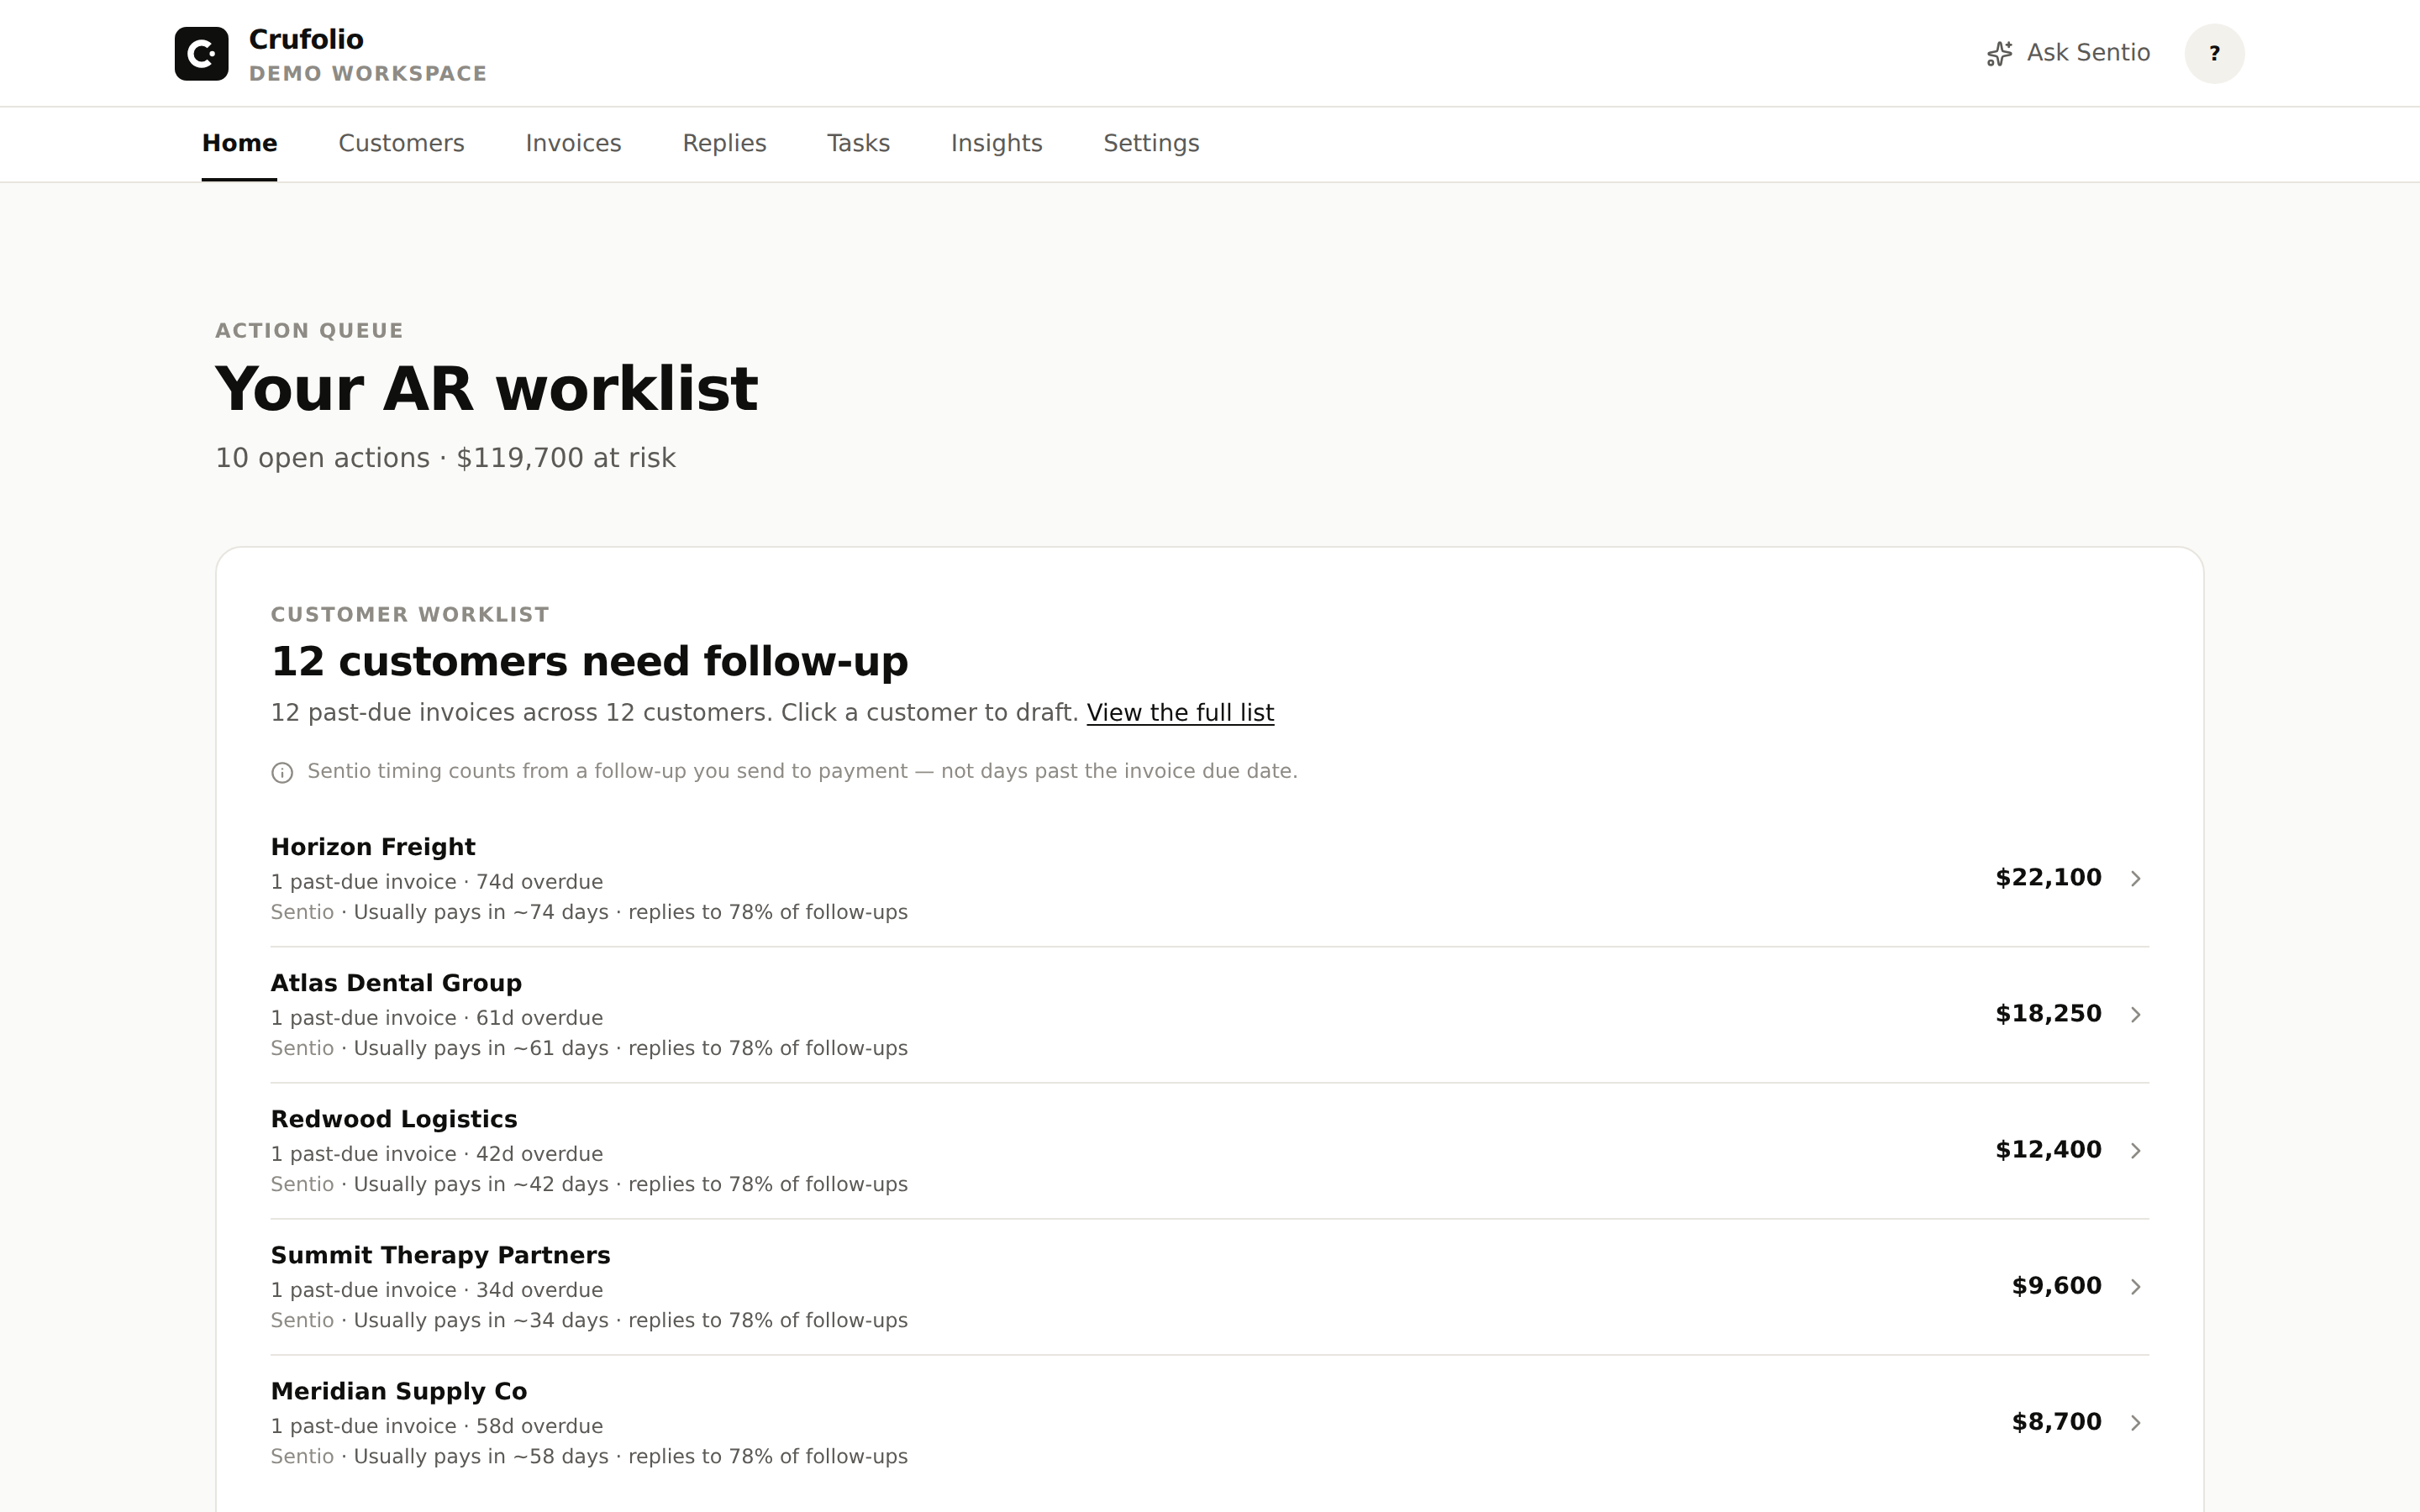This screenshot has width=2420, height=1512.
Task: Open the Settings tab
Action: (1151, 143)
